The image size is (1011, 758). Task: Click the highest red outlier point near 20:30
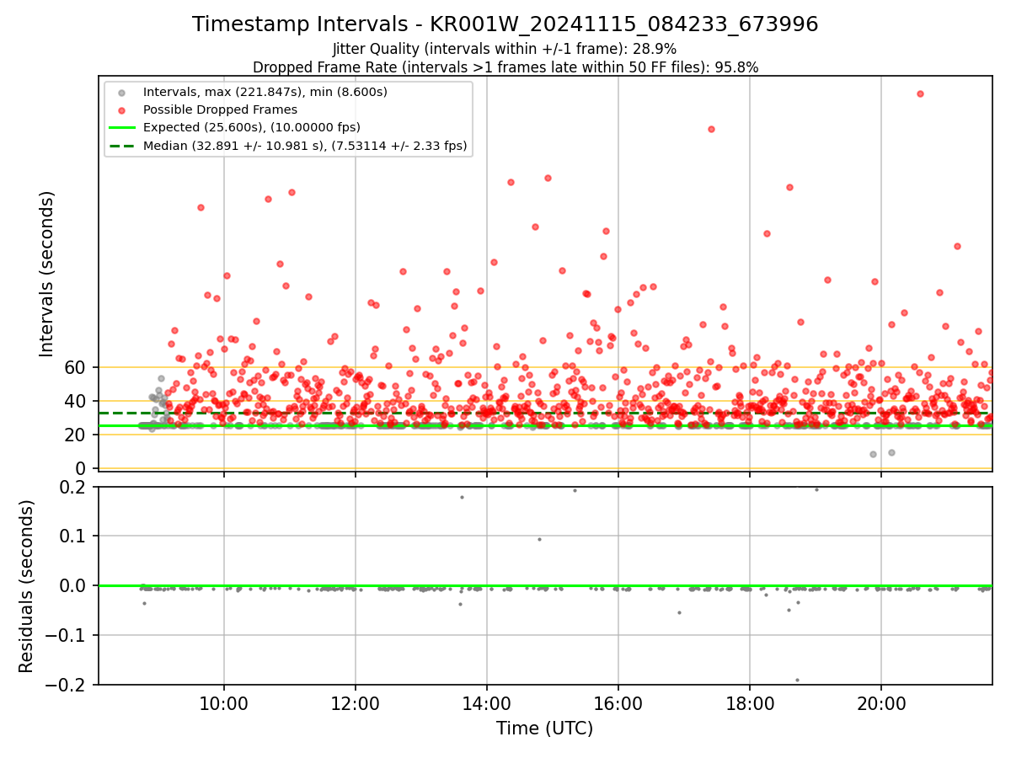pos(920,93)
